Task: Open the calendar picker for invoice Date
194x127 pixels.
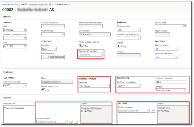Action: (25, 30)
